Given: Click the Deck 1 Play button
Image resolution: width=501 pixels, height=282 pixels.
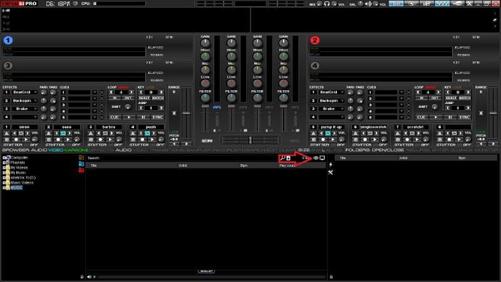Looking at the screenshot, I should pyautogui.click(x=128, y=117).
